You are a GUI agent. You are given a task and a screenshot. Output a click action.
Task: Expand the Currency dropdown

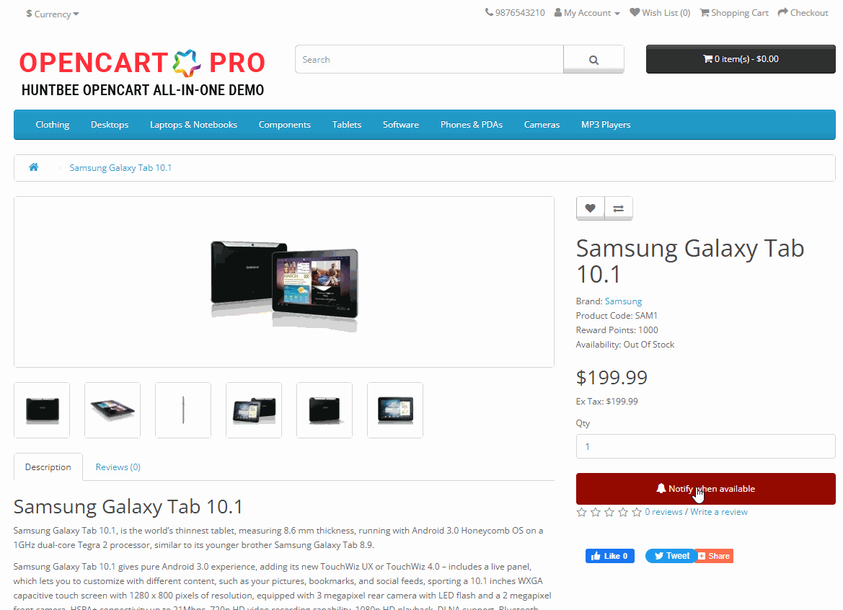52,14
